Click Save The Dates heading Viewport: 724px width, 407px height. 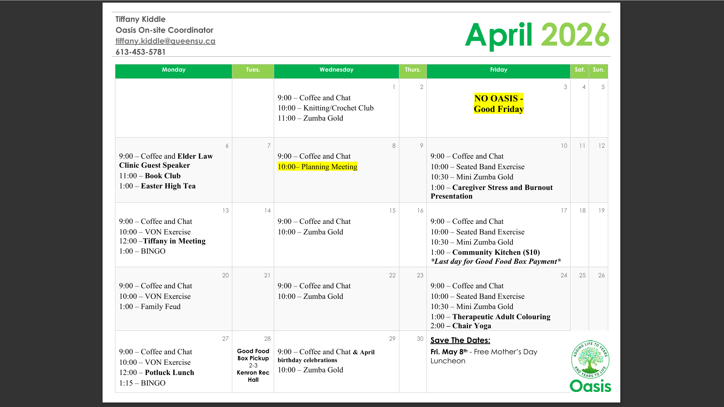pyautogui.click(x=460, y=340)
